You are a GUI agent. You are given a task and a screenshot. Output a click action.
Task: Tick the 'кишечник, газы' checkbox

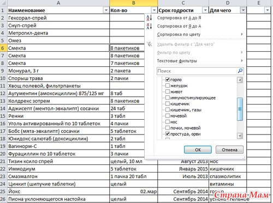click(168, 109)
